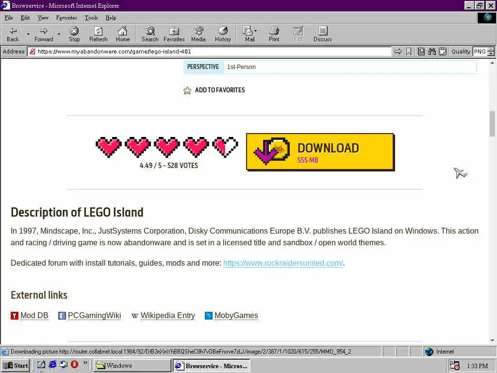Open the File menu
Screen dimensions: 497x373
tap(9, 18)
